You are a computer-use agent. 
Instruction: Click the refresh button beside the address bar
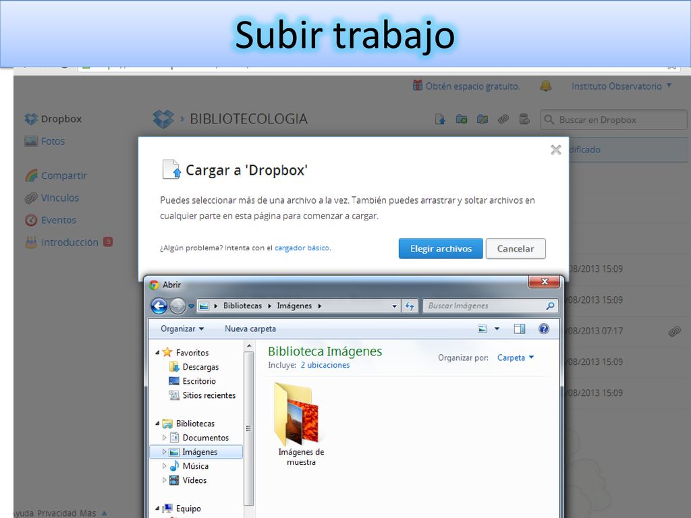point(410,306)
